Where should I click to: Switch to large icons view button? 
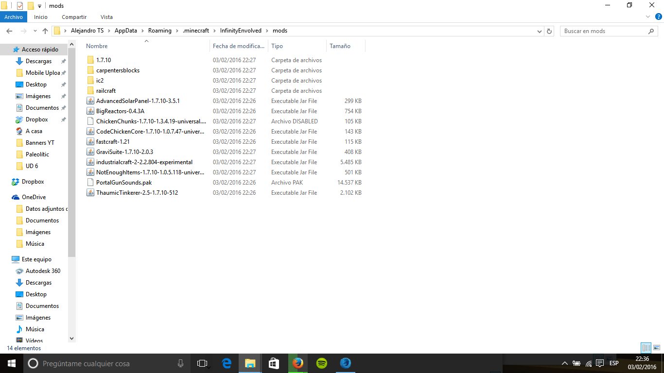(x=657, y=348)
